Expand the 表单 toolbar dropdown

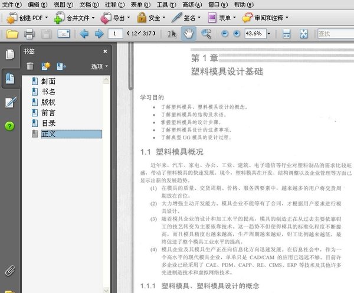(234, 17)
